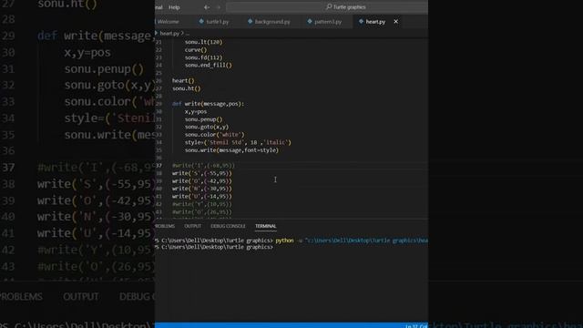Viewport: 583px width, 328px height.
Task: Click the heart.py breadcrumb item
Action: pos(169,34)
